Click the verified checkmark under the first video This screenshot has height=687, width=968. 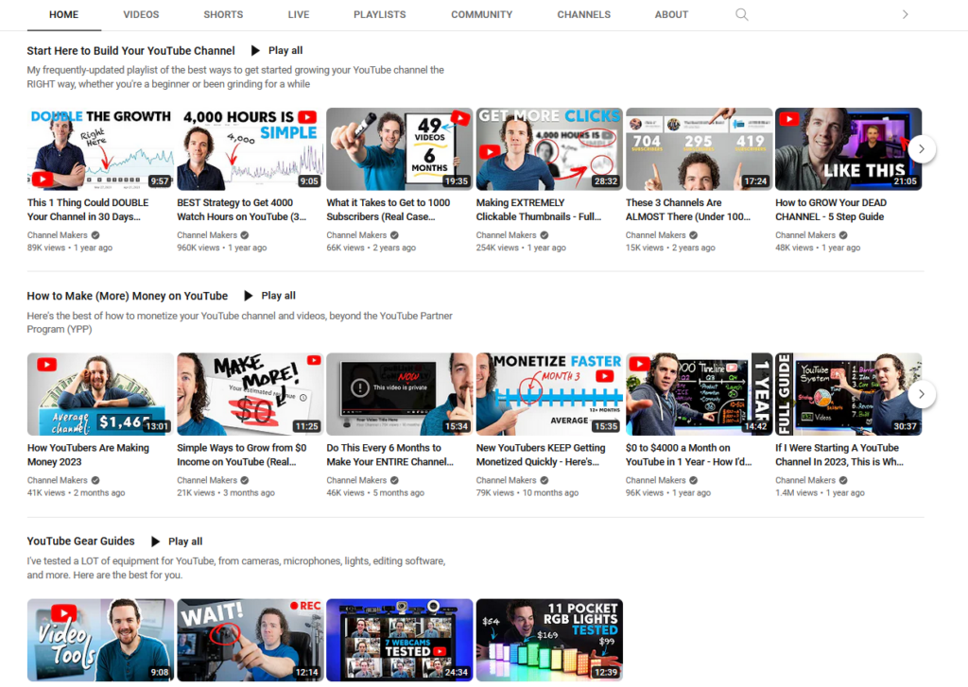click(95, 234)
